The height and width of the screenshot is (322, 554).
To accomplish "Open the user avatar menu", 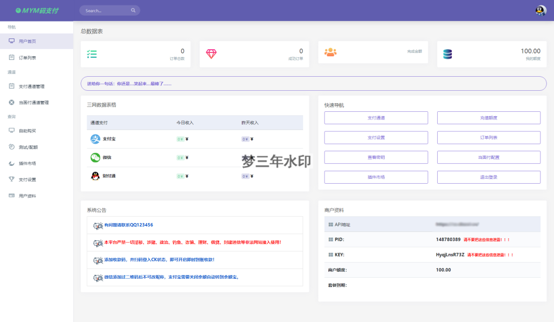I will (x=540, y=11).
